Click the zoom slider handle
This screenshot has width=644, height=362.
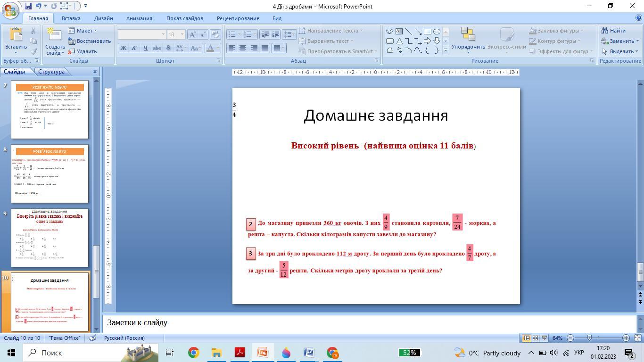589,338
